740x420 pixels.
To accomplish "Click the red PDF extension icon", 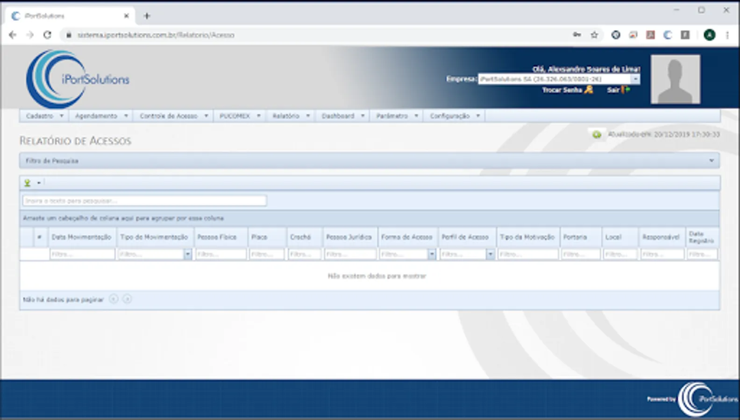I will 650,35.
